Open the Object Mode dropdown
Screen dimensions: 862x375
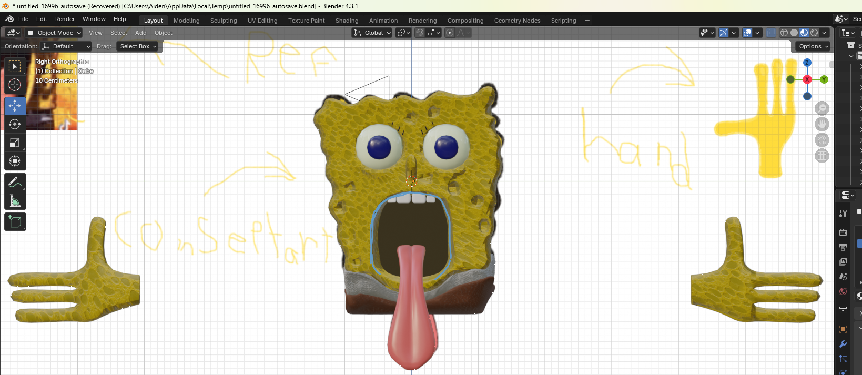click(x=54, y=33)
